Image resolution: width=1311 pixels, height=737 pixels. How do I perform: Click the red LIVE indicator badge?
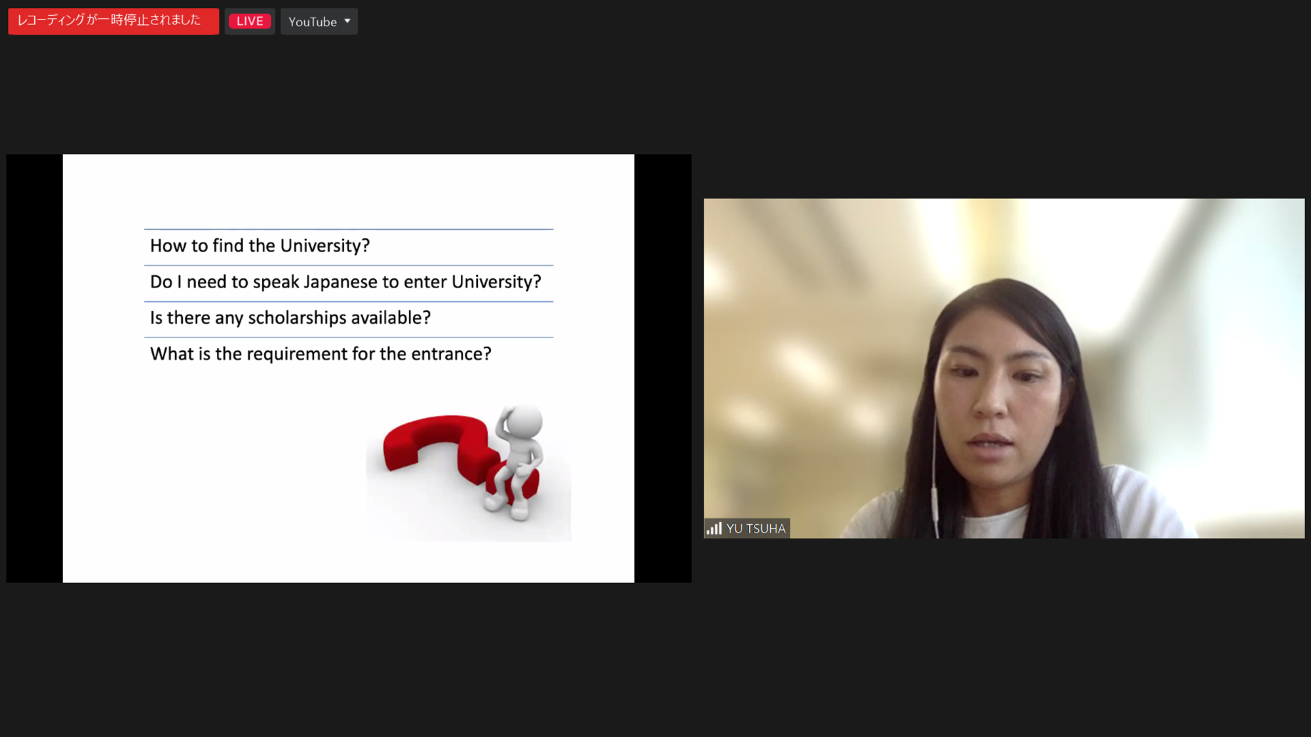tap(250, 21)
